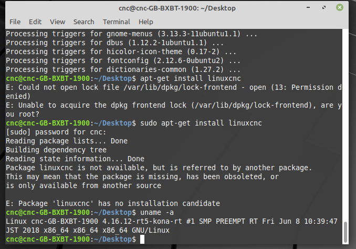
Task: Open the Edit menu
Action: [x=35, y=22]
